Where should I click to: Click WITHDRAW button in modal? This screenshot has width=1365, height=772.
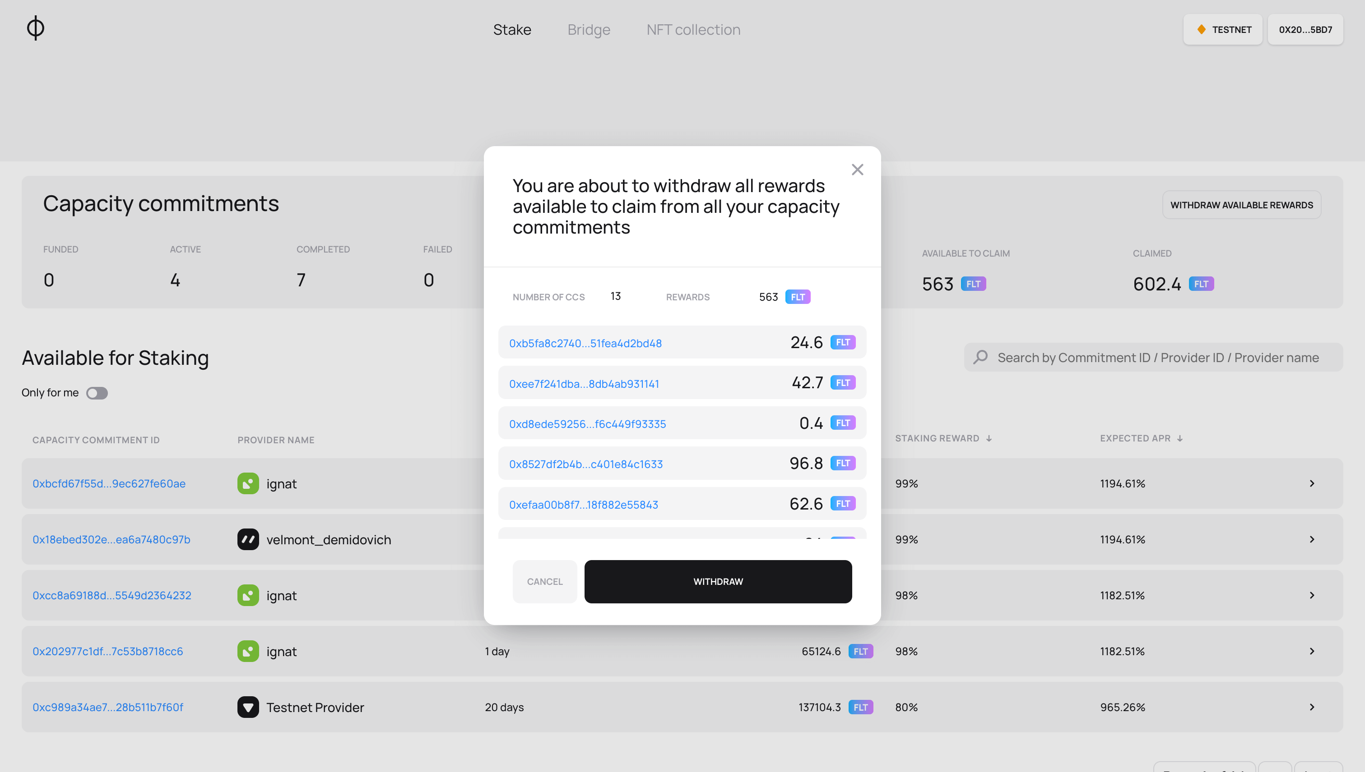point(718,581)
